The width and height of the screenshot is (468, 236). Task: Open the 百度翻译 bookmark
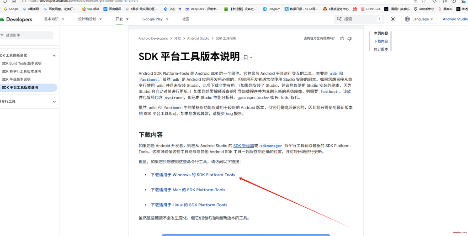(x=112, y=9)
